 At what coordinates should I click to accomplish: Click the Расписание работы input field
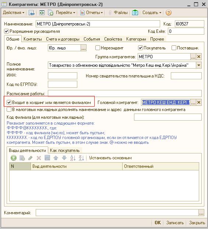point(125,93)
